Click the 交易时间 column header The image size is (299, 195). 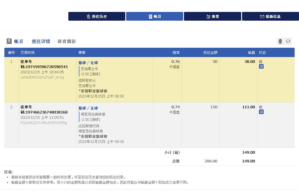[27, 53]
